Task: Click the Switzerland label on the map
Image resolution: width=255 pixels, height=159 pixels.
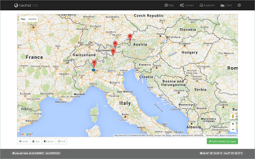Action: (x=84, y=55)
